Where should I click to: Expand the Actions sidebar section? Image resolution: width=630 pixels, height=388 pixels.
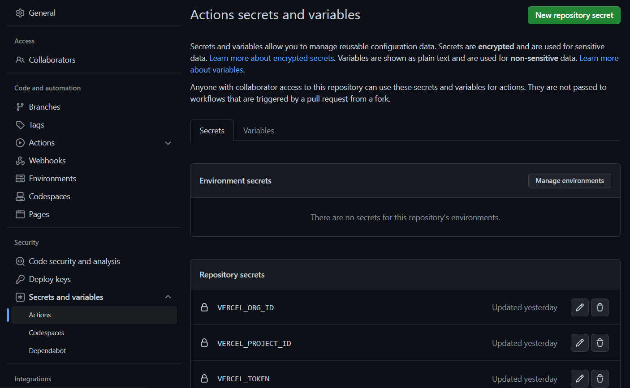coord(168,143)
